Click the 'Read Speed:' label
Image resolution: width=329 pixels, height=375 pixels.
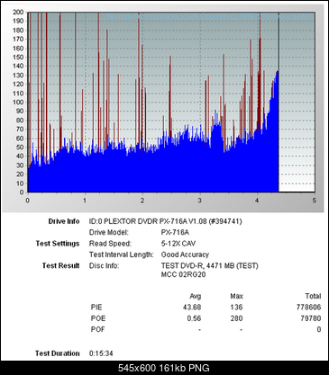pos(110,244)
